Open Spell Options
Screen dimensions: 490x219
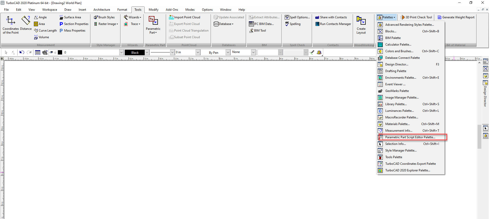297,17
